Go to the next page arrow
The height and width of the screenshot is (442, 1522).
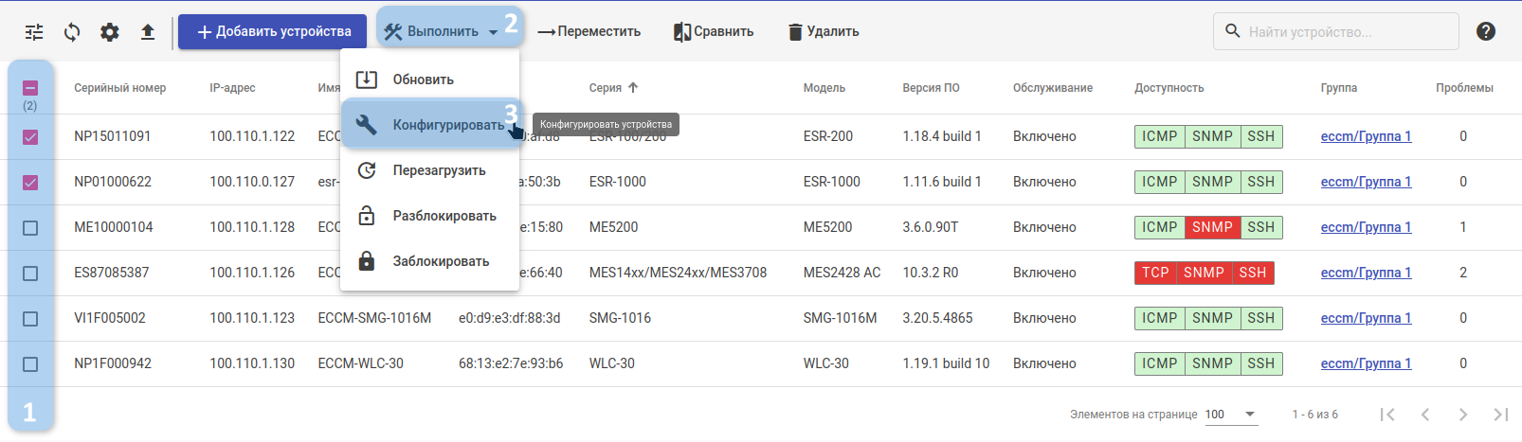[1463, 415]
